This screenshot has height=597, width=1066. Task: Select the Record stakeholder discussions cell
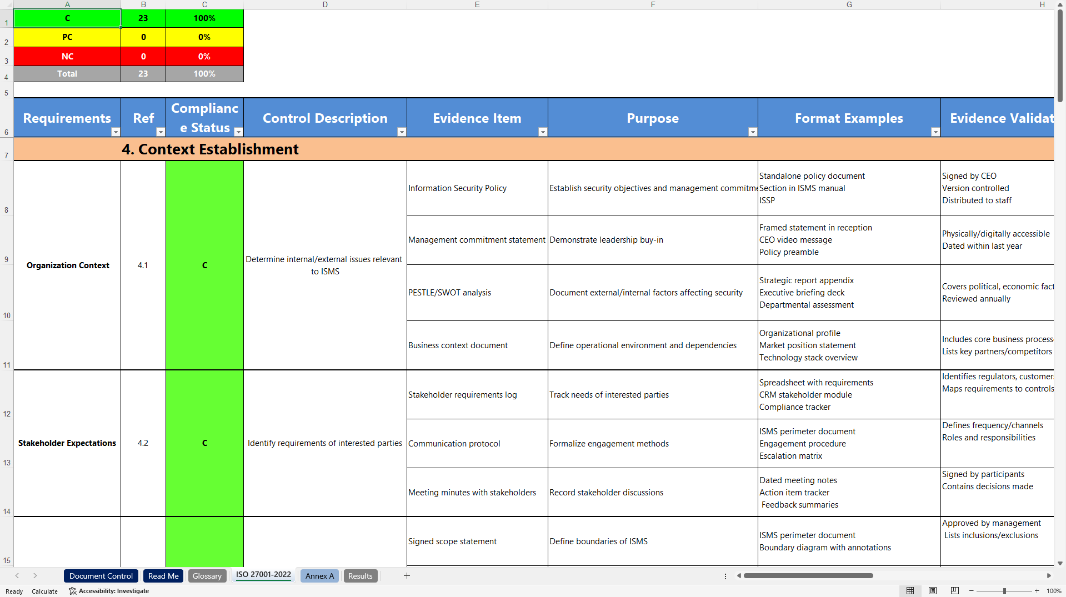click(653, 493)
